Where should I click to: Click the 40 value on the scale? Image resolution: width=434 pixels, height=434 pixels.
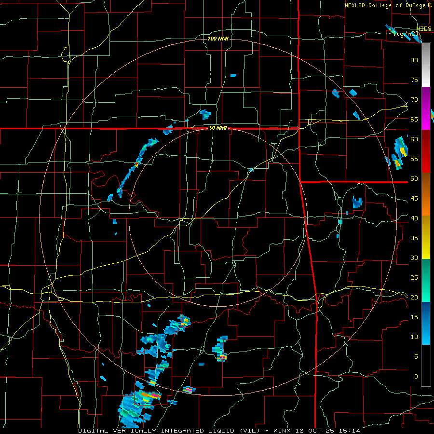click(x=414, y=218)
